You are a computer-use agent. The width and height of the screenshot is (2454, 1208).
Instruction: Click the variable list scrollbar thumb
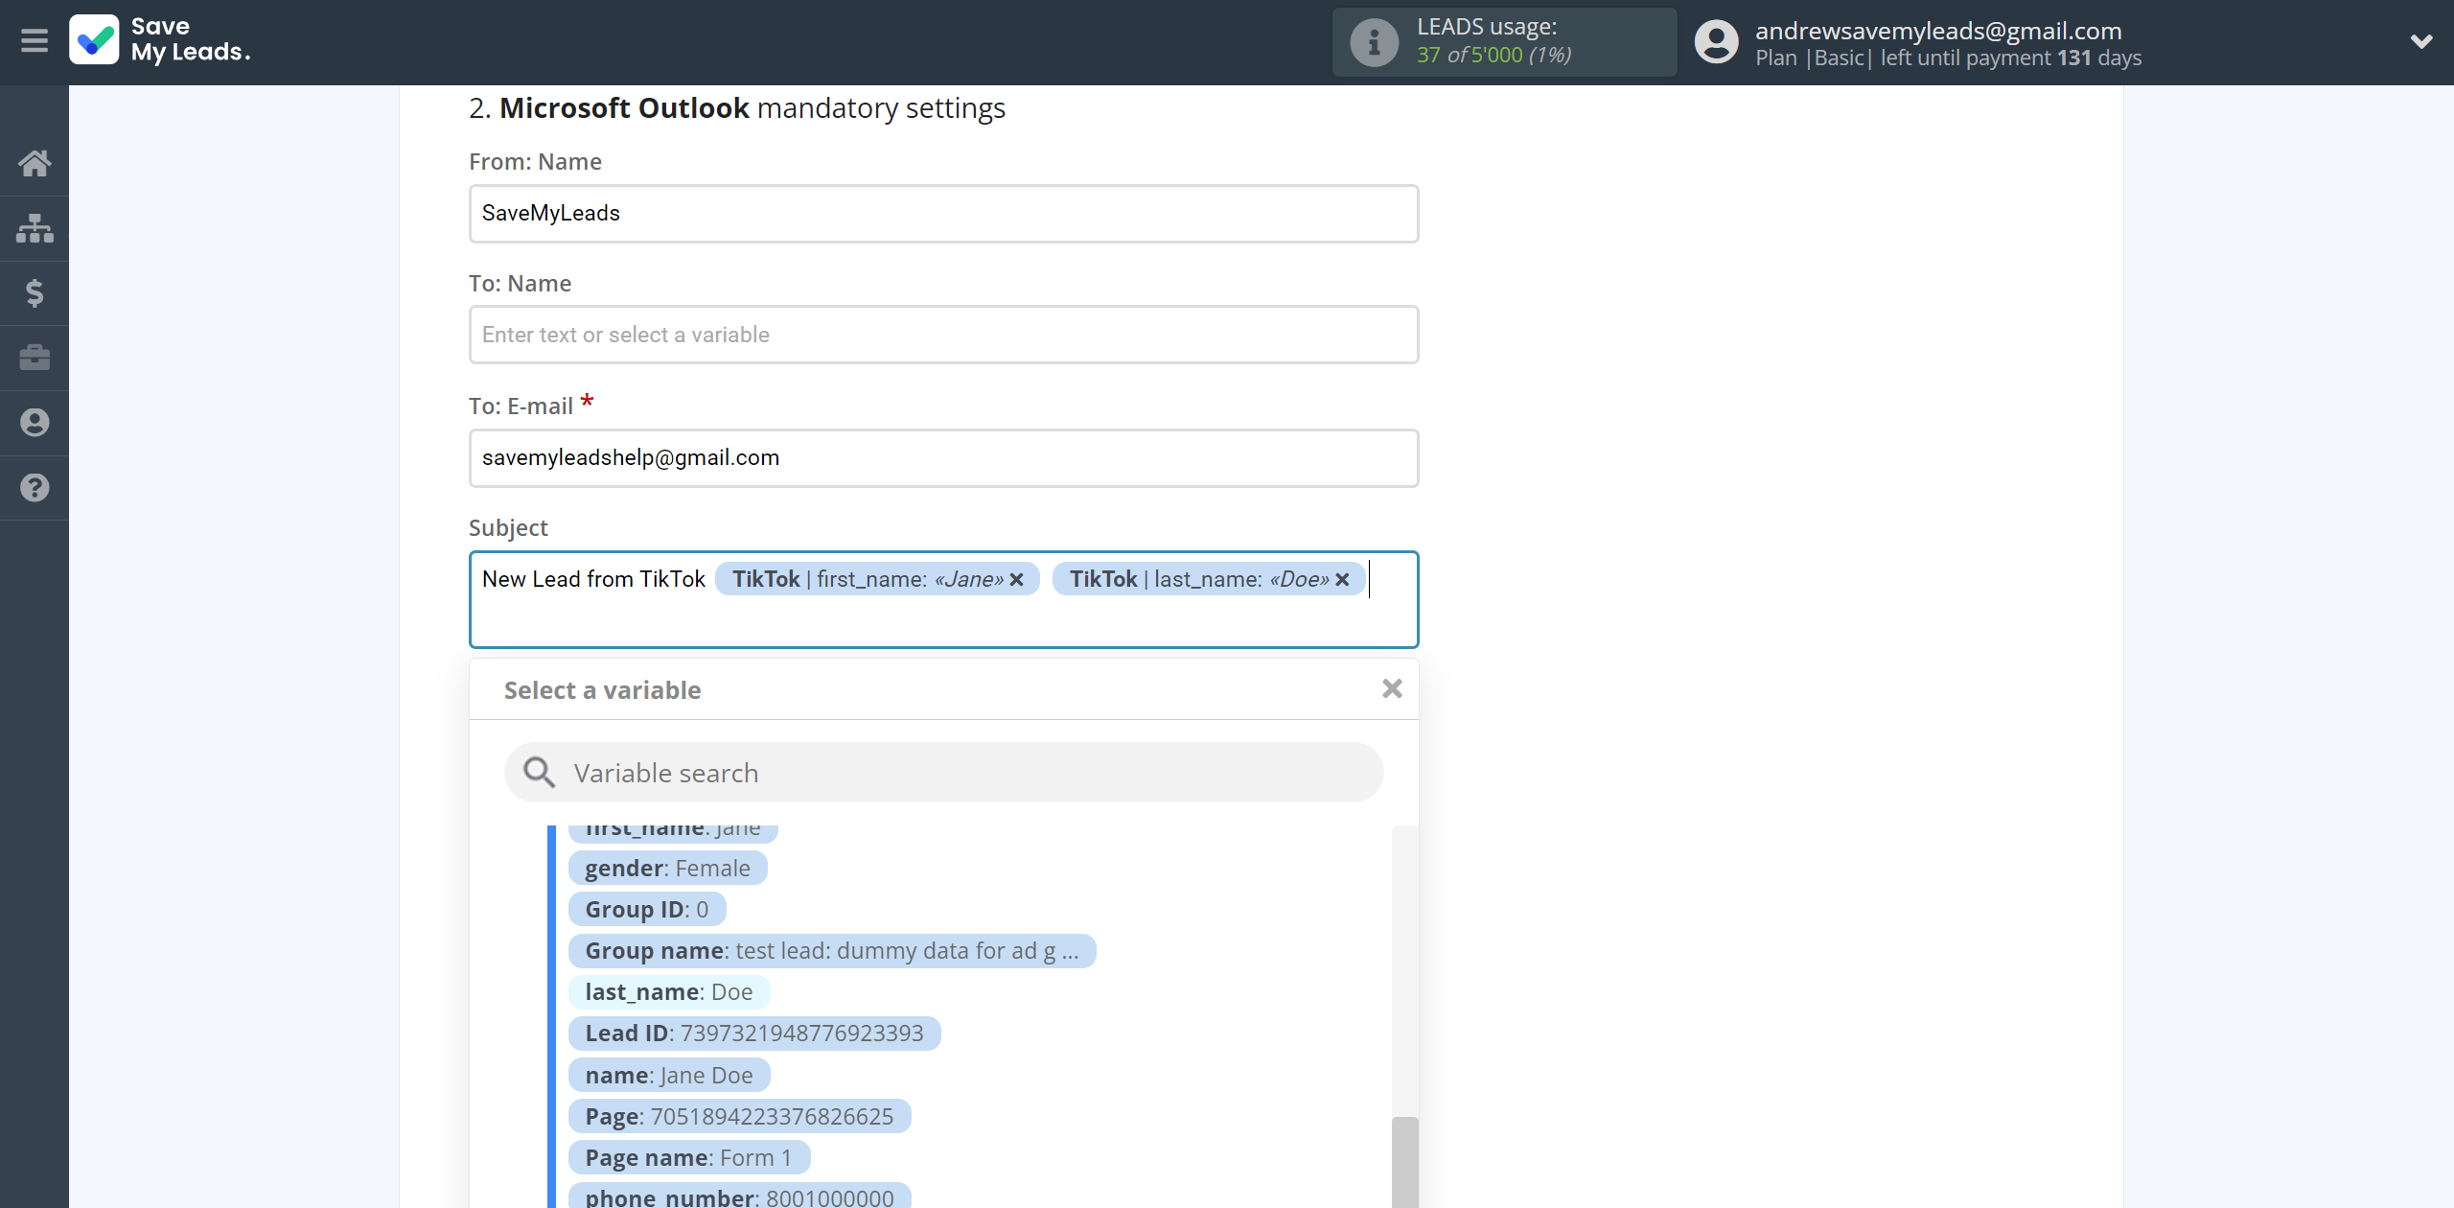(x=1404, y=1162)
